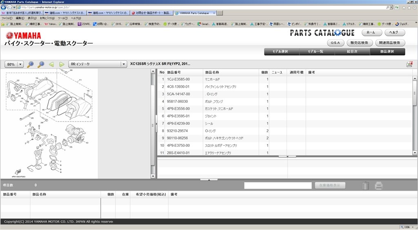The height and width of the screenshot is (230, 418).
Task: Click the print icon above the parts table
Action: point(409,64)
